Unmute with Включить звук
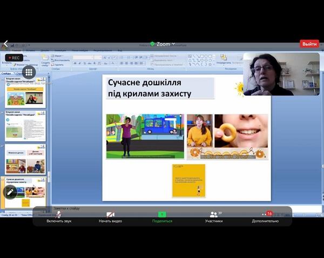Screen dimensions: 324x258 coord(59,218)
